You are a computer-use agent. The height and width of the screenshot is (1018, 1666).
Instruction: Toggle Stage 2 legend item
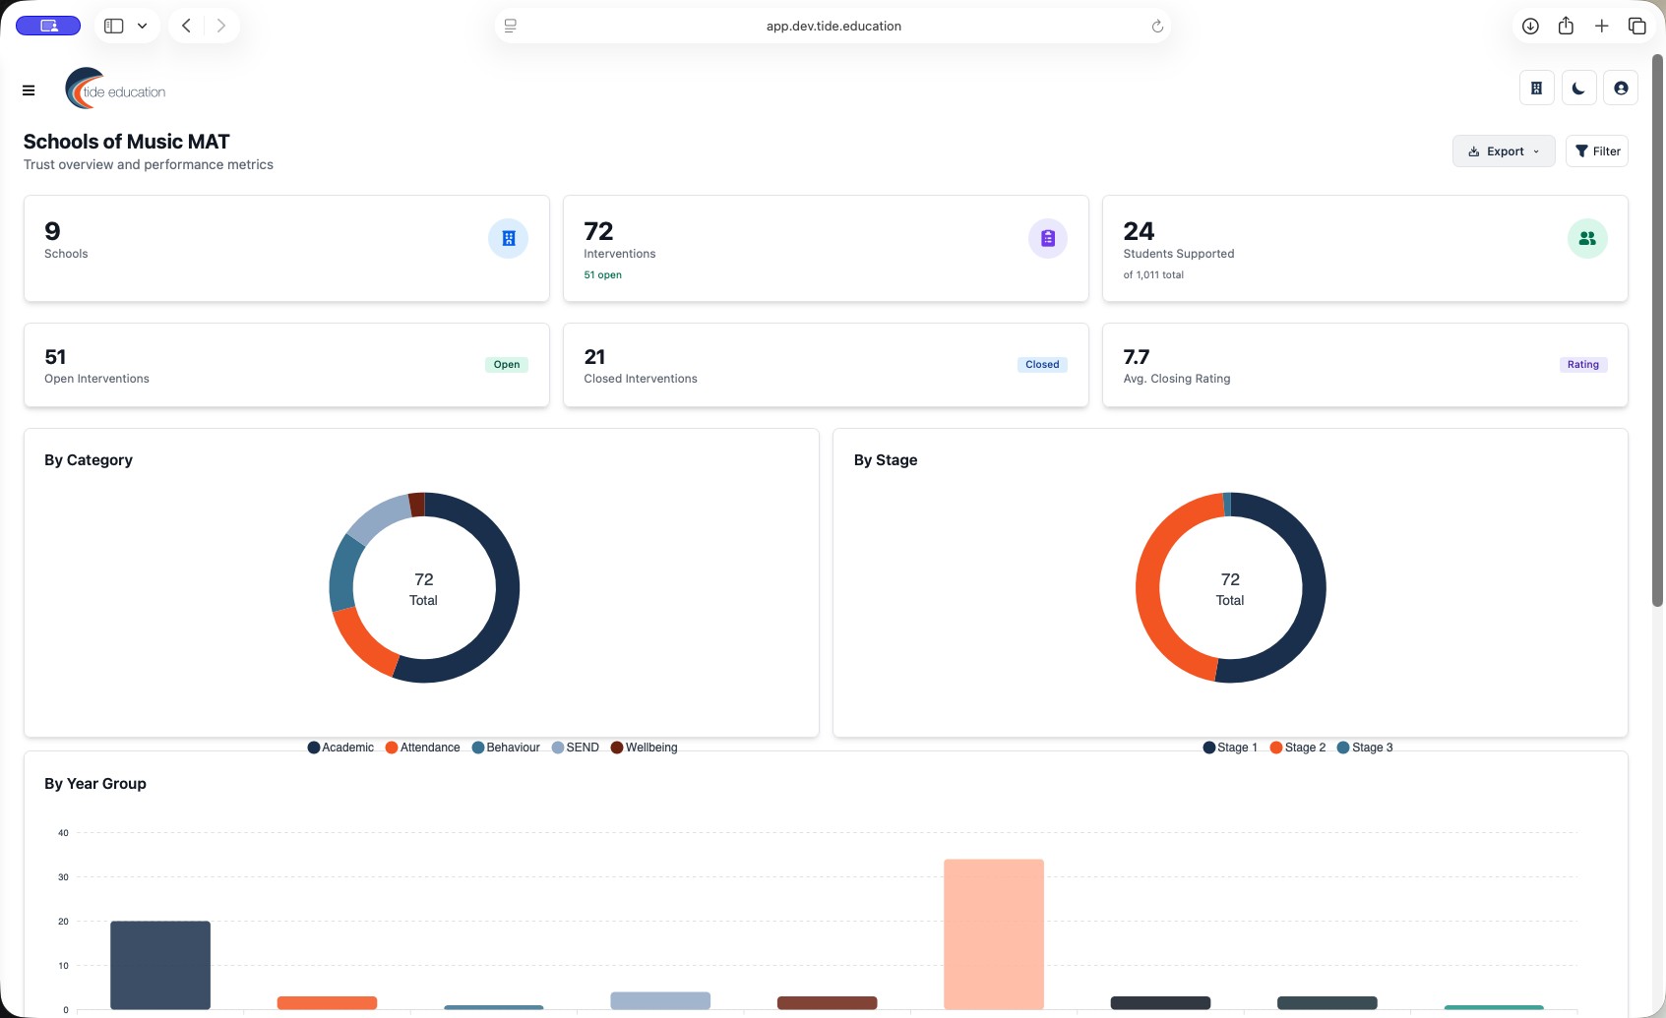click(x=1298, y=748)
